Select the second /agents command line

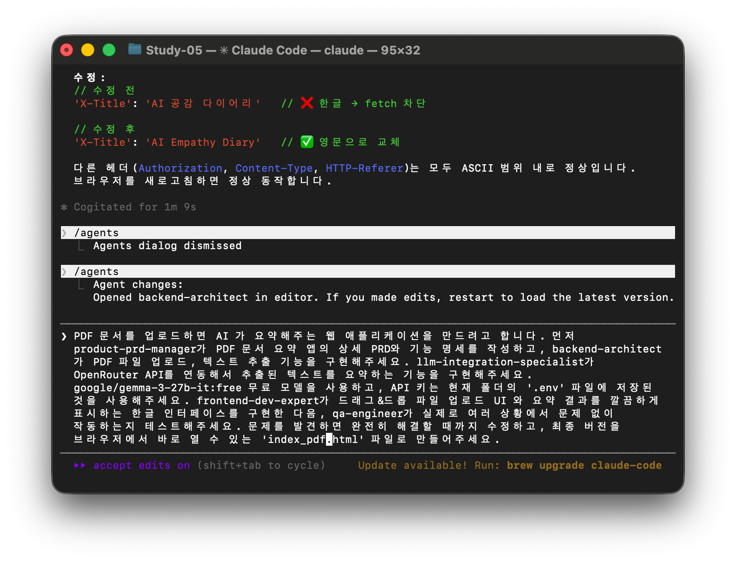368,271
